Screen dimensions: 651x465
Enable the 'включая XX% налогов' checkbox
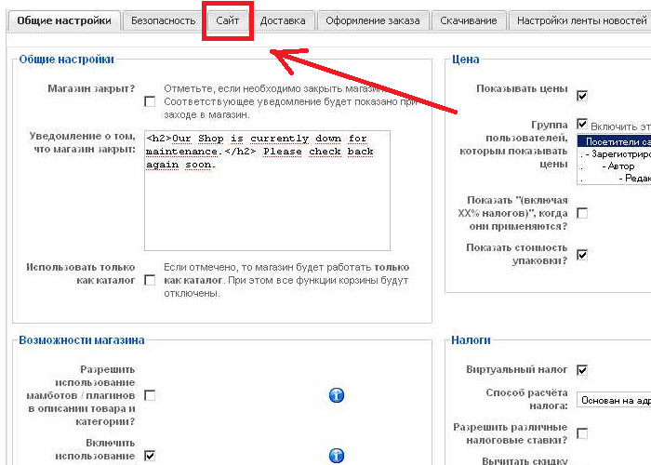pyautogui.click(x=582, y=213)
